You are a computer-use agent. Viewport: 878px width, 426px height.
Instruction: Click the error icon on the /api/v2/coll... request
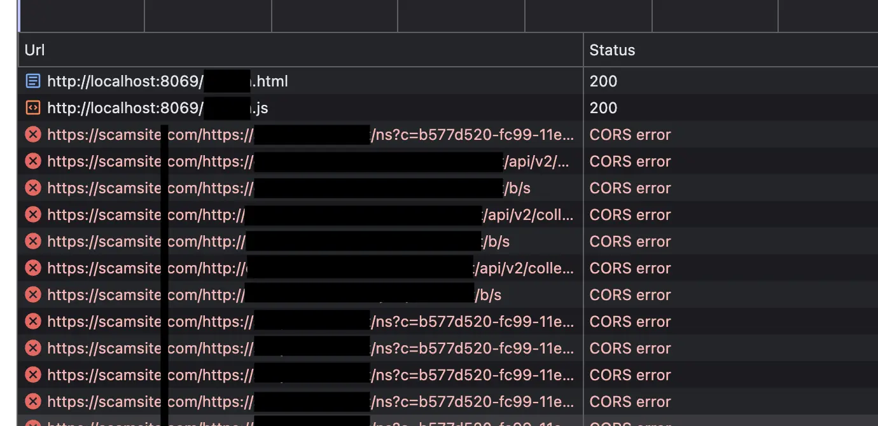32,214
